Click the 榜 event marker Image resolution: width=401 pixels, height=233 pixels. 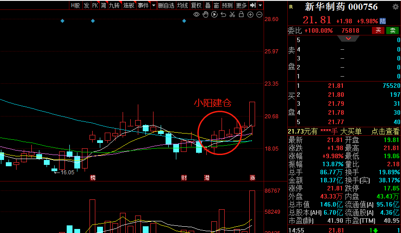(93, 178)
